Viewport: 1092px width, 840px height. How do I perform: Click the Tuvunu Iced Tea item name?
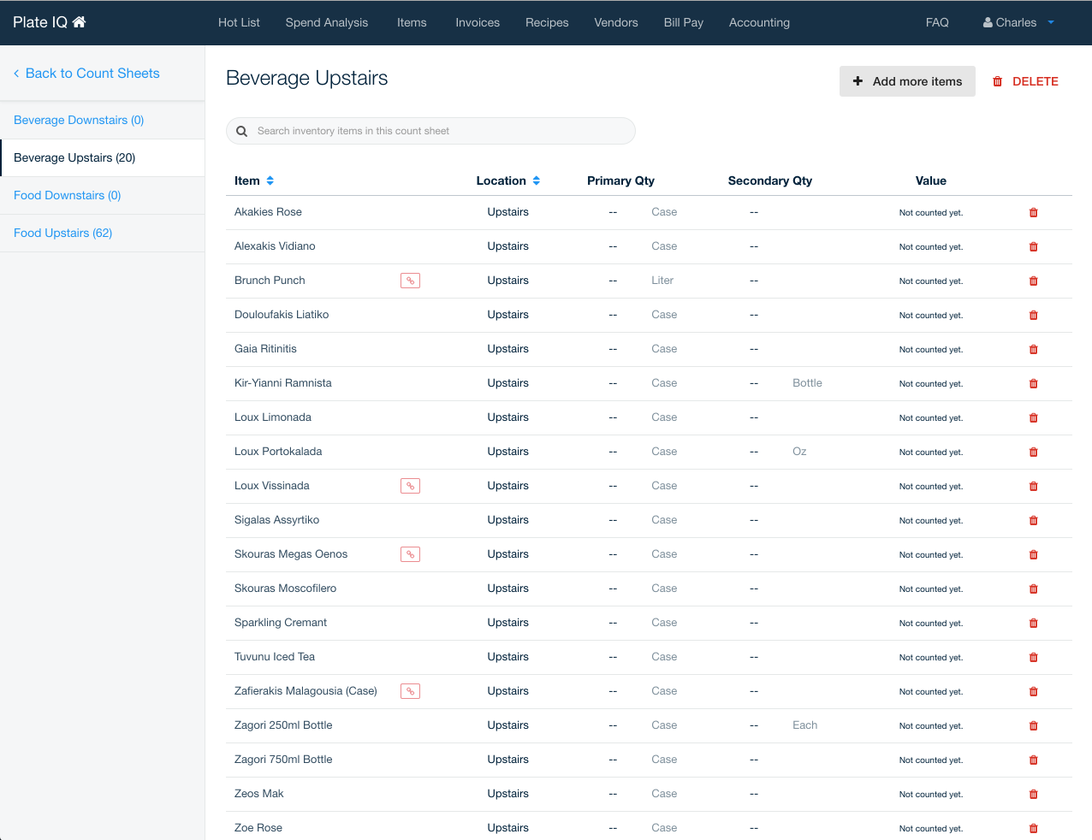point(275,657)
